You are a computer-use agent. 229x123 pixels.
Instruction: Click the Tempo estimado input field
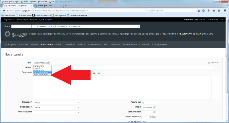point(145,117)
